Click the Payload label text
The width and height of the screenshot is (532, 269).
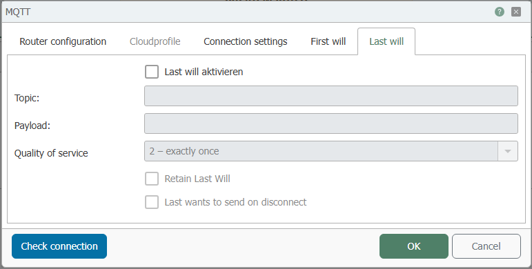pos(32,126)
